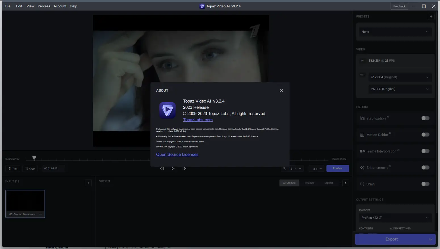440x249 pixels.
Task: Enable the Motion Deblur toggle
Action: point(425,135)
